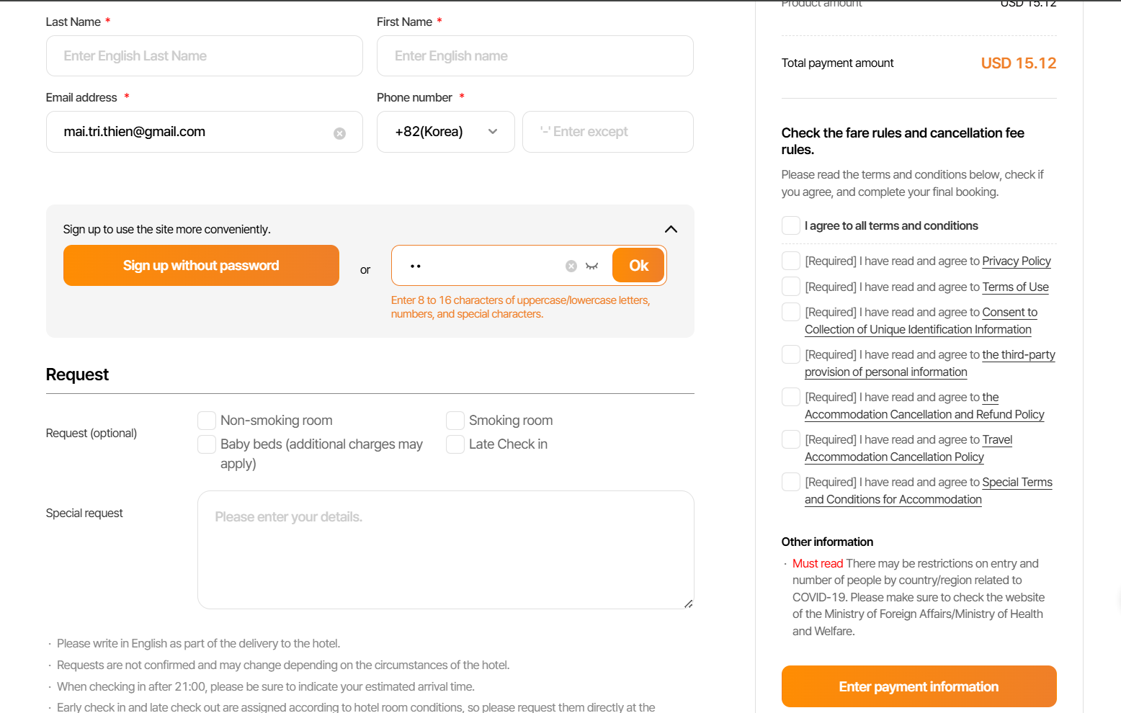Viewport: 1121px width, 713px height.
Task: Toggle password visibility eye icon
Action: (592, 266)
